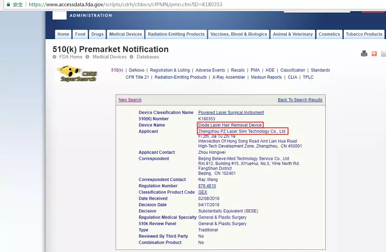
Task: Open Vaccines, Blood & Biologics tab
Action: coord(238,34)
